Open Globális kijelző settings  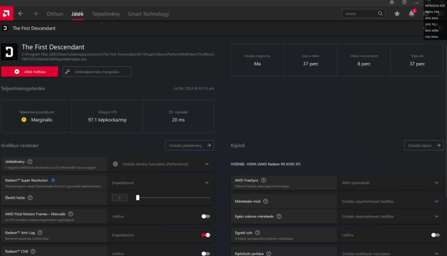[x=424, y=146]
